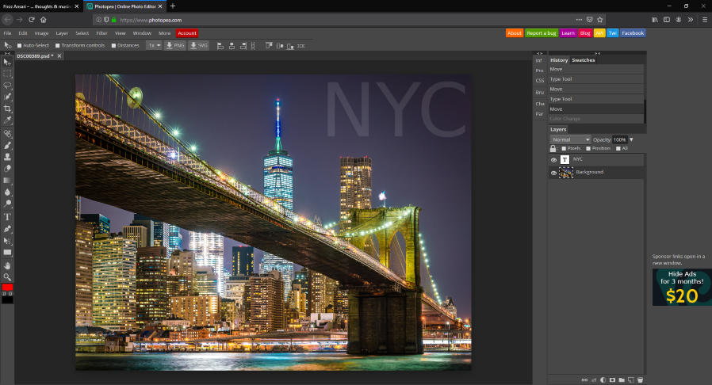Select the Lasso tool

coord(7,86)
